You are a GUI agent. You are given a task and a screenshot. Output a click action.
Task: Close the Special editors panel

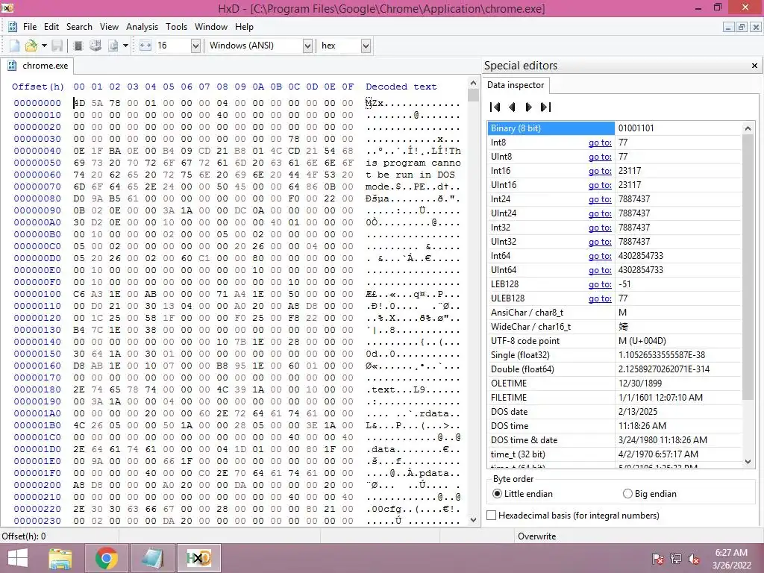pos(754,66)
